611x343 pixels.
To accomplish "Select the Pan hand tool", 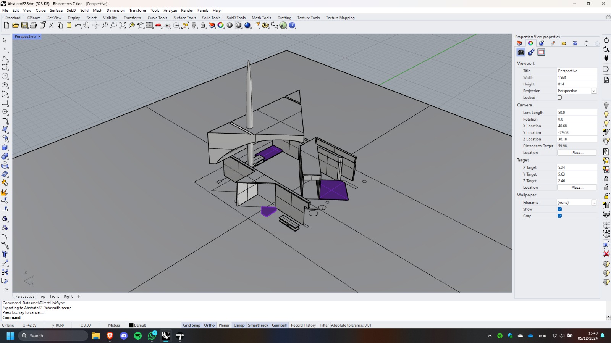I will pyautogui.click(x=87, y=25).
